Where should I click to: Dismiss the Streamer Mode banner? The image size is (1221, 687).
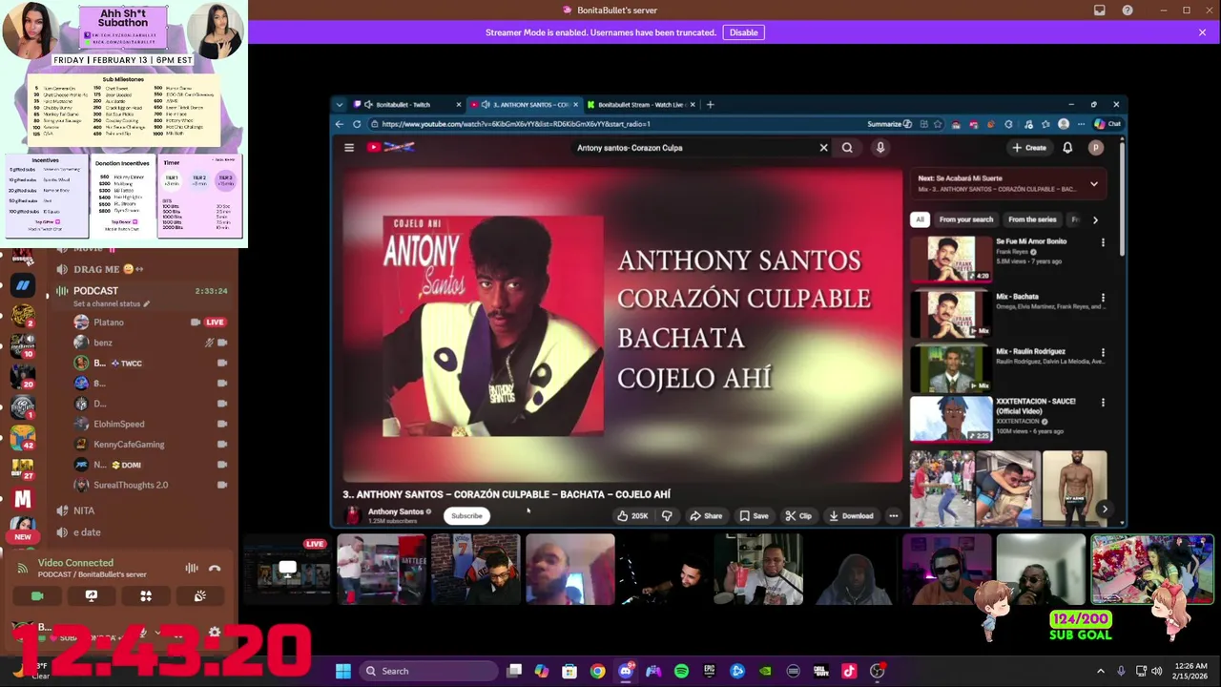[x=1202, y=32]
